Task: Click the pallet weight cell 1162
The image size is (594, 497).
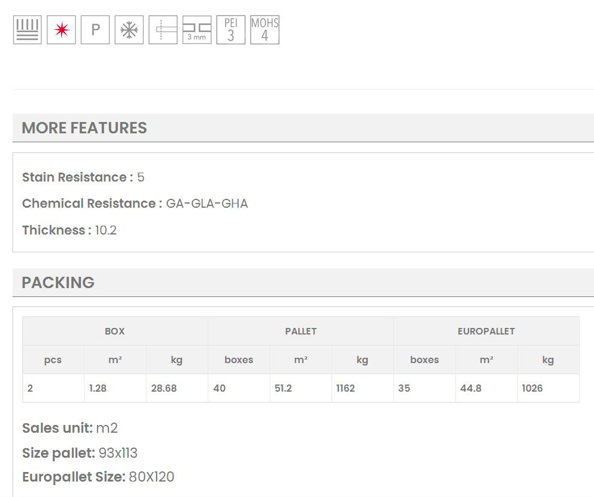Action: click(345, 388)
